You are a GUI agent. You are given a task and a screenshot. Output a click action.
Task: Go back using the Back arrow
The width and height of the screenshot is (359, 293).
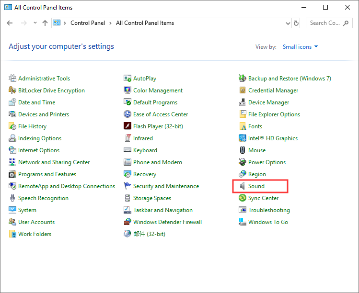click(10, 23)
